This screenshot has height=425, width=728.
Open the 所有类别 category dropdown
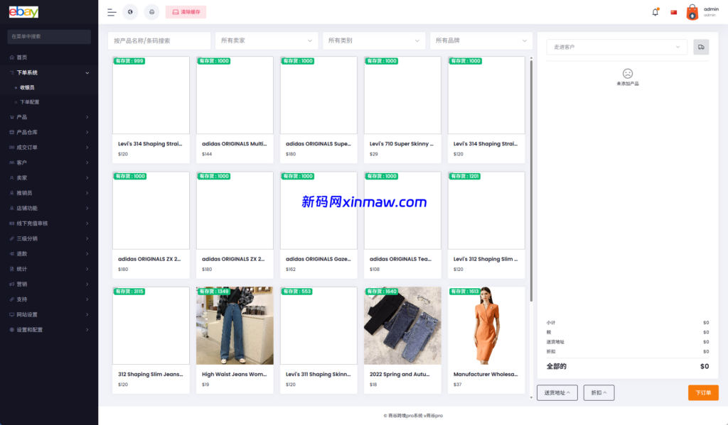374,41
